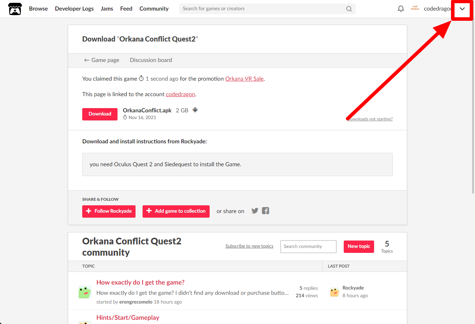The width and height of the screenshot is (475, 324).
Task: Open the codedragon user avatar
Action: click(415, 8)
